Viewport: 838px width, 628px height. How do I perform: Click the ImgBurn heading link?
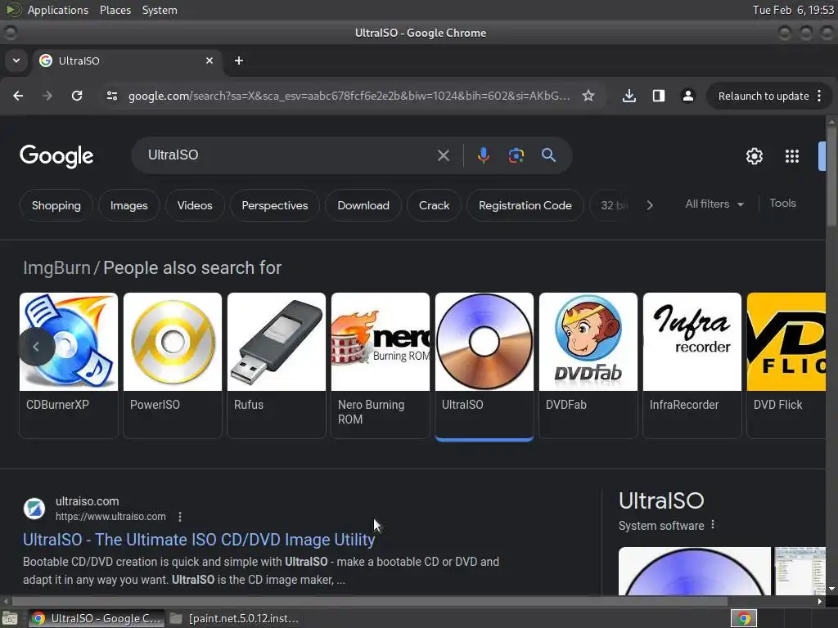point(56,267)
